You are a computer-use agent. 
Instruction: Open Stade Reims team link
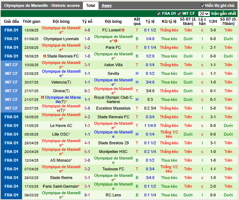click(x=61, y=178)
